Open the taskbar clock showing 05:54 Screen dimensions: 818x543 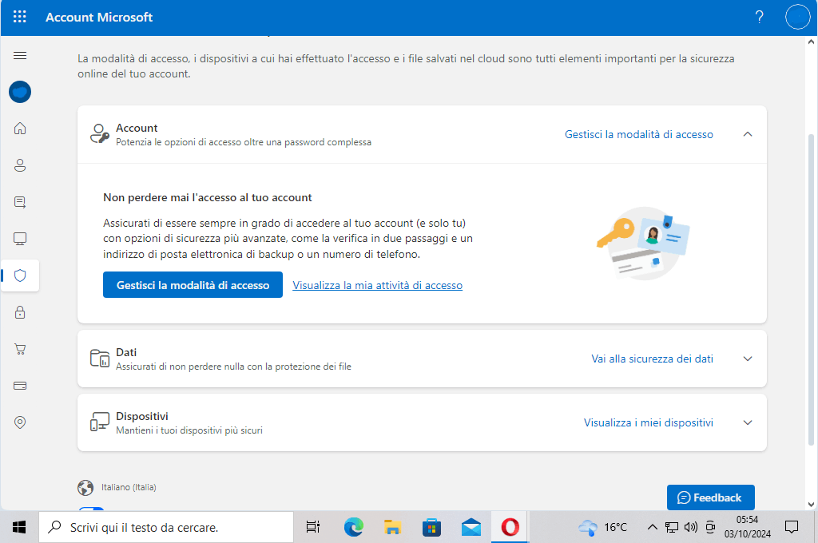[748, 527]
